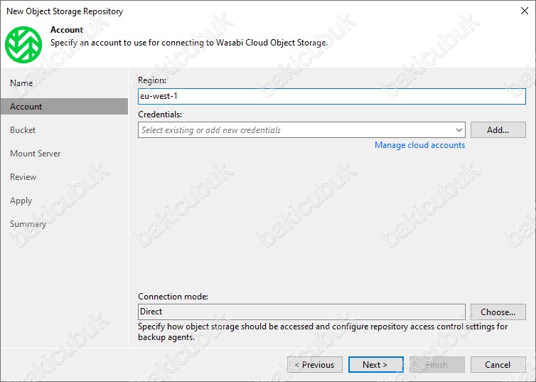Click the New Object Storage Repository title

(65, 11)
